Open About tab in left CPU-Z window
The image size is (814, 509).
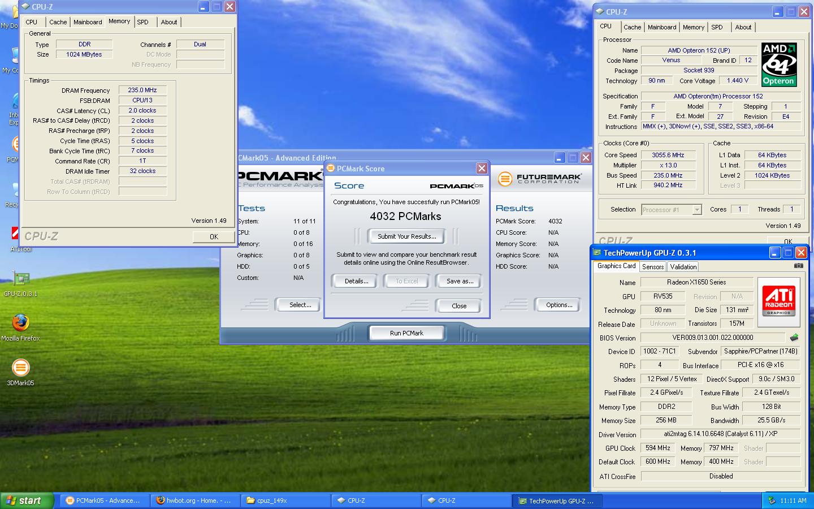[x=169, y=22]
